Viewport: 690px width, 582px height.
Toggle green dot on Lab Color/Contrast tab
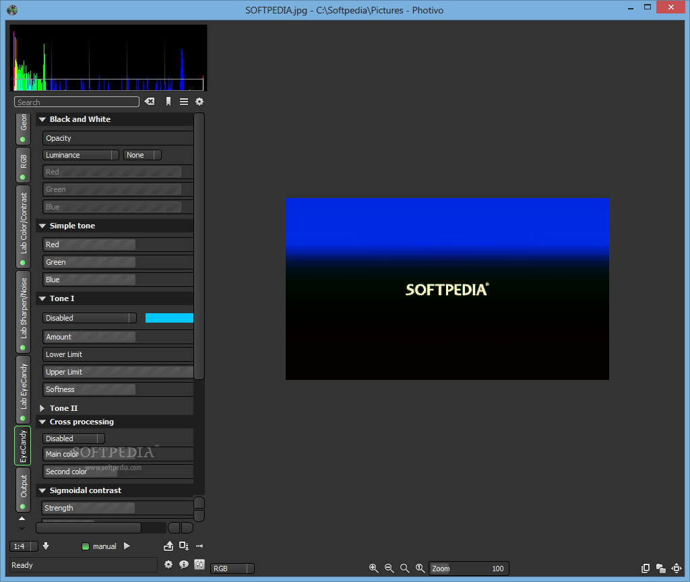(x=23, y=263)
